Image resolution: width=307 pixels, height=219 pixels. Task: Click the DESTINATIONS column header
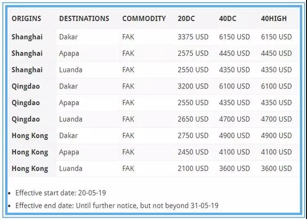(84, 18)
